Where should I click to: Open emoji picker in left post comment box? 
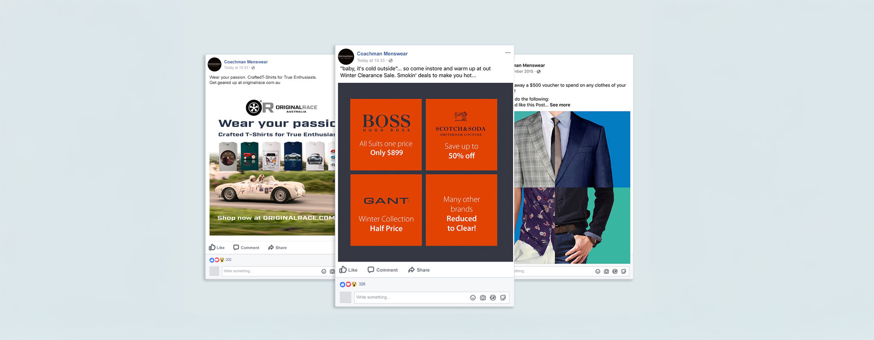324,271
